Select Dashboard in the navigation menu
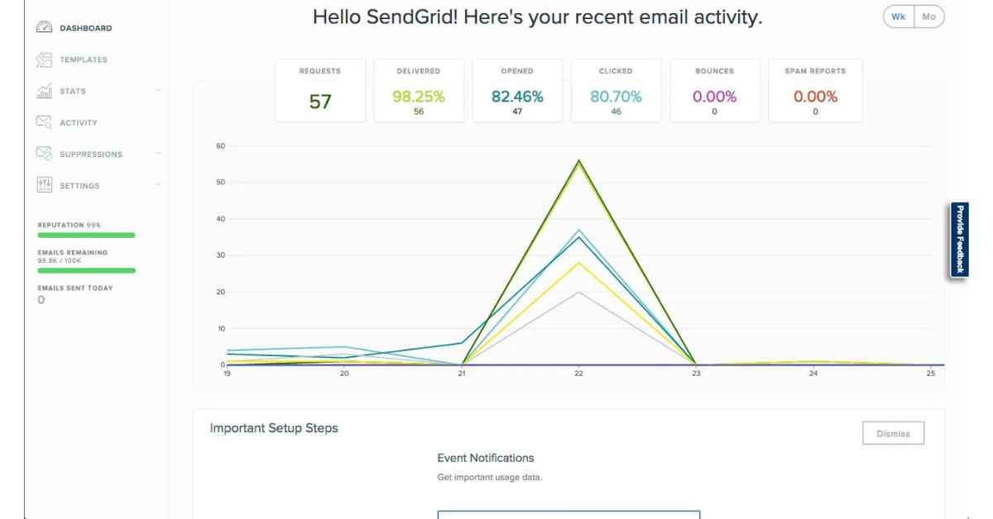 tap(87, 27)
